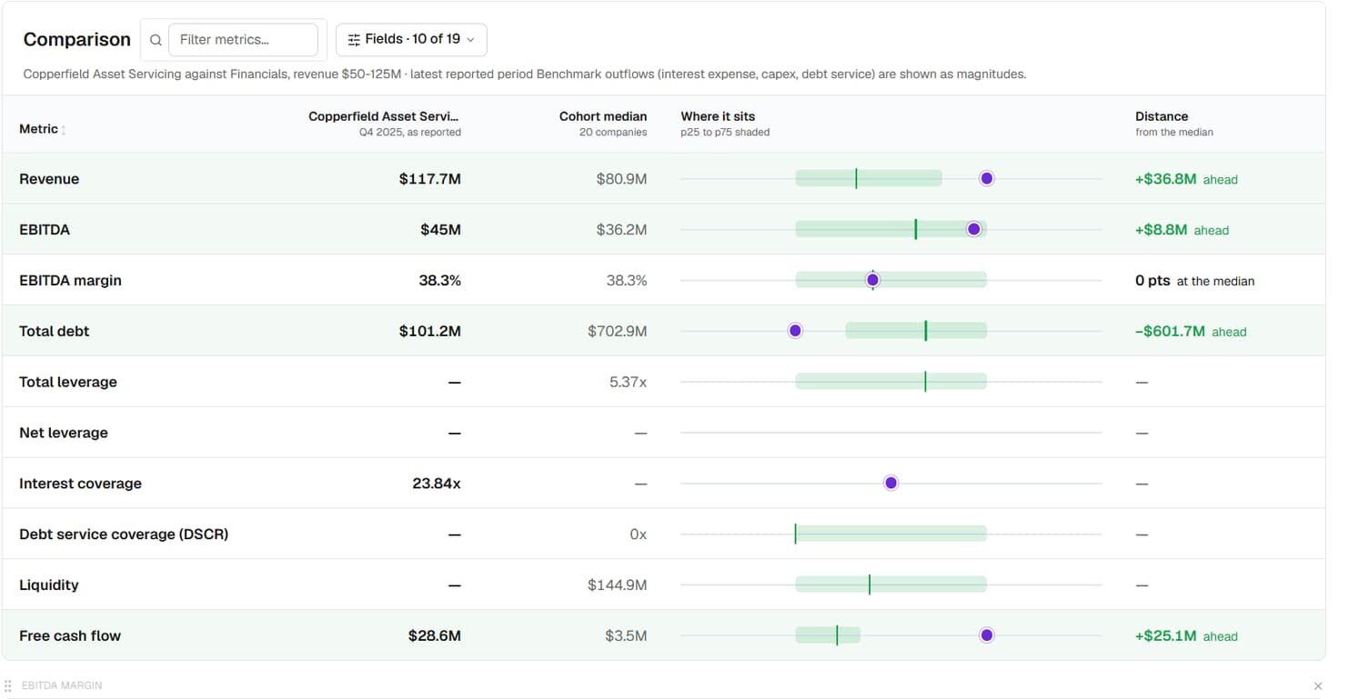The width and height of the screenshot is (1349, 699).
Task: Close the EBITDA MARGIN footer panel
Action: [x=1318, y=685]
